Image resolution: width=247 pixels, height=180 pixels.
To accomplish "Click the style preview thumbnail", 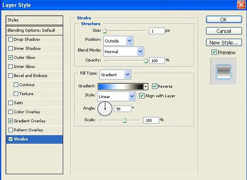I will pos(223,72).
